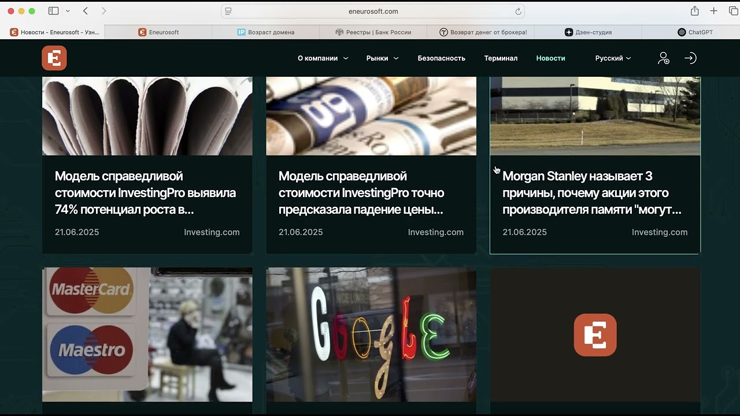The height and width of the screenshot is (416, 740).
Task: Click folded newspapers article image
Action: (147, 116)
